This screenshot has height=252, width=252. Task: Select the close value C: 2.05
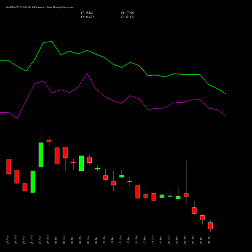[x=87, y=13]
